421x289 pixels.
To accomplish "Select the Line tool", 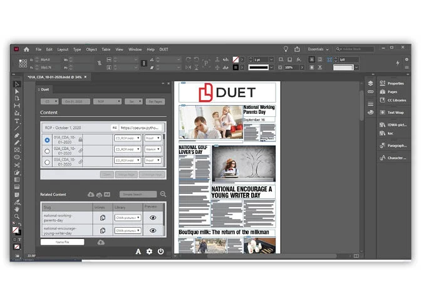I will 17,128.
